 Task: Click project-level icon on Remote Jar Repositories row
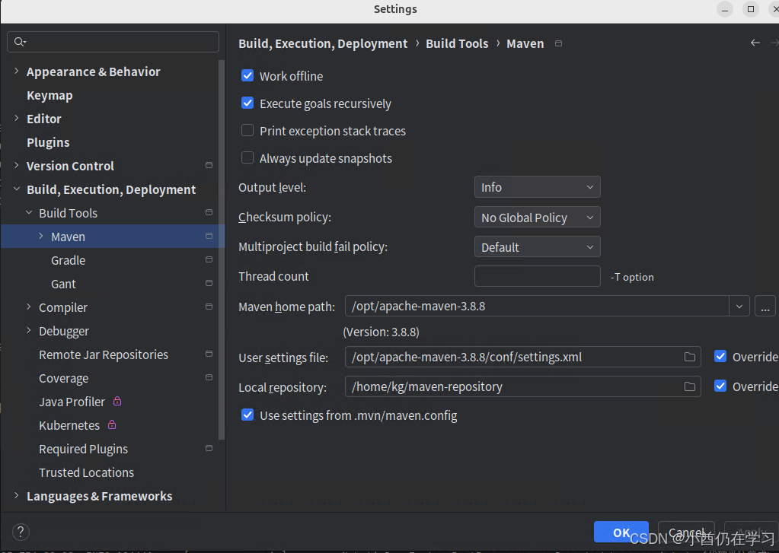point(209,354)
